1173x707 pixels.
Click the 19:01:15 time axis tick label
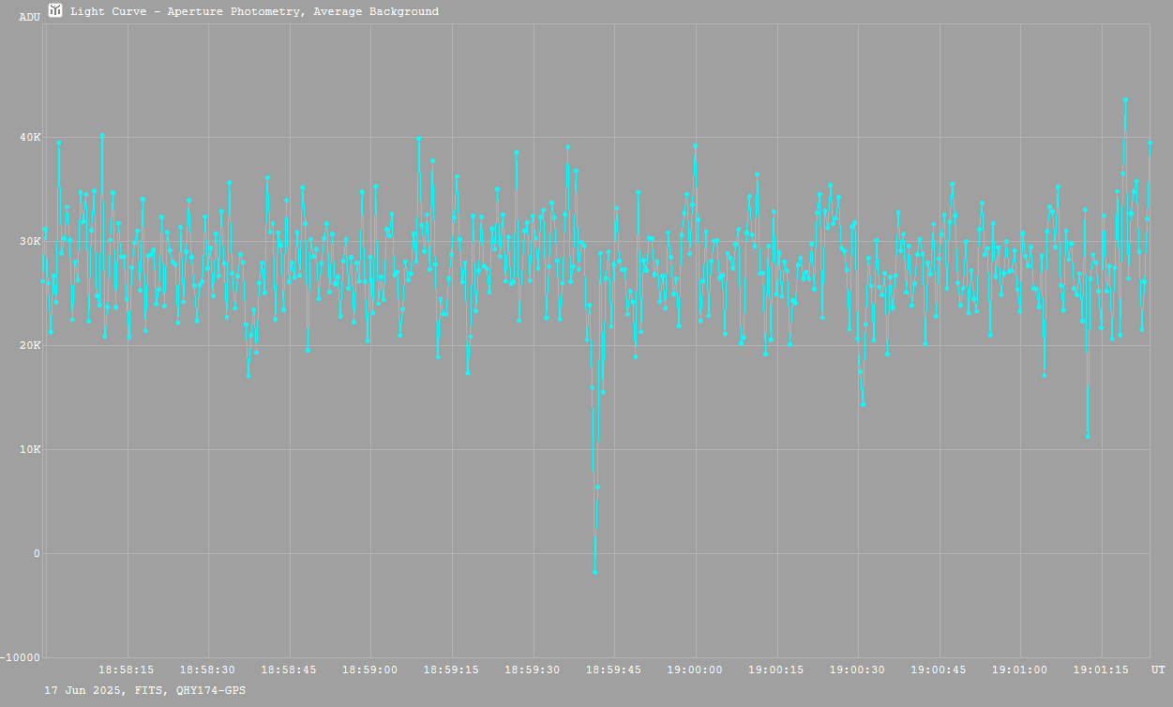tap(1101, 669)
